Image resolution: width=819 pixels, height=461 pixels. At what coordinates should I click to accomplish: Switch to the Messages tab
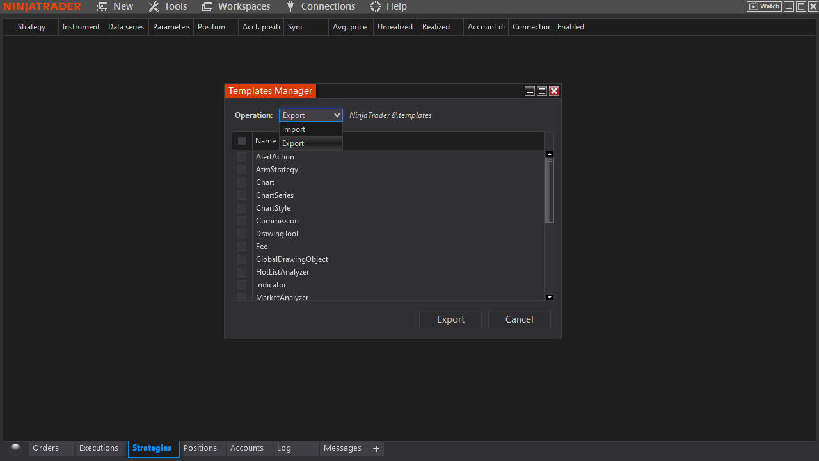(343, 448)
